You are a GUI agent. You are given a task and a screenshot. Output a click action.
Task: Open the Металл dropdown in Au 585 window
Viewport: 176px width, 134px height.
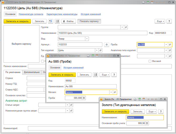click(x=111, y=92)
